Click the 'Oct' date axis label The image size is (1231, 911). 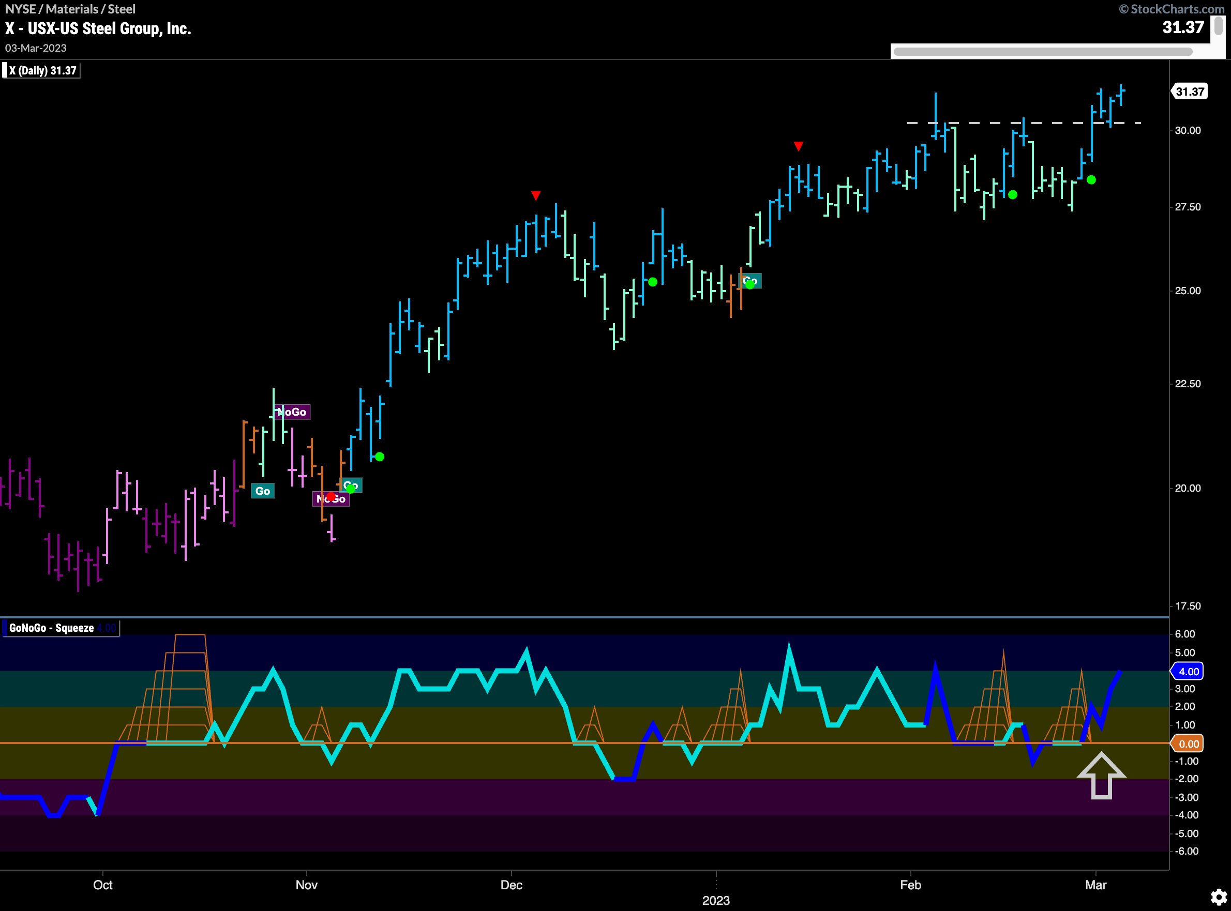102,885
